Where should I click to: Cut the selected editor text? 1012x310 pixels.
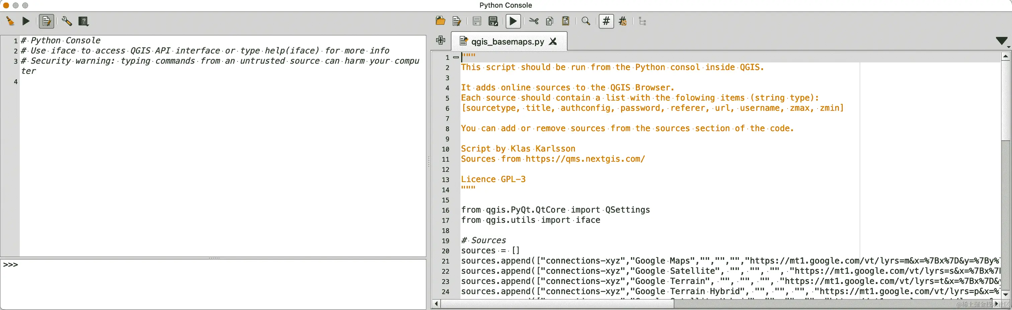(533, 21)
